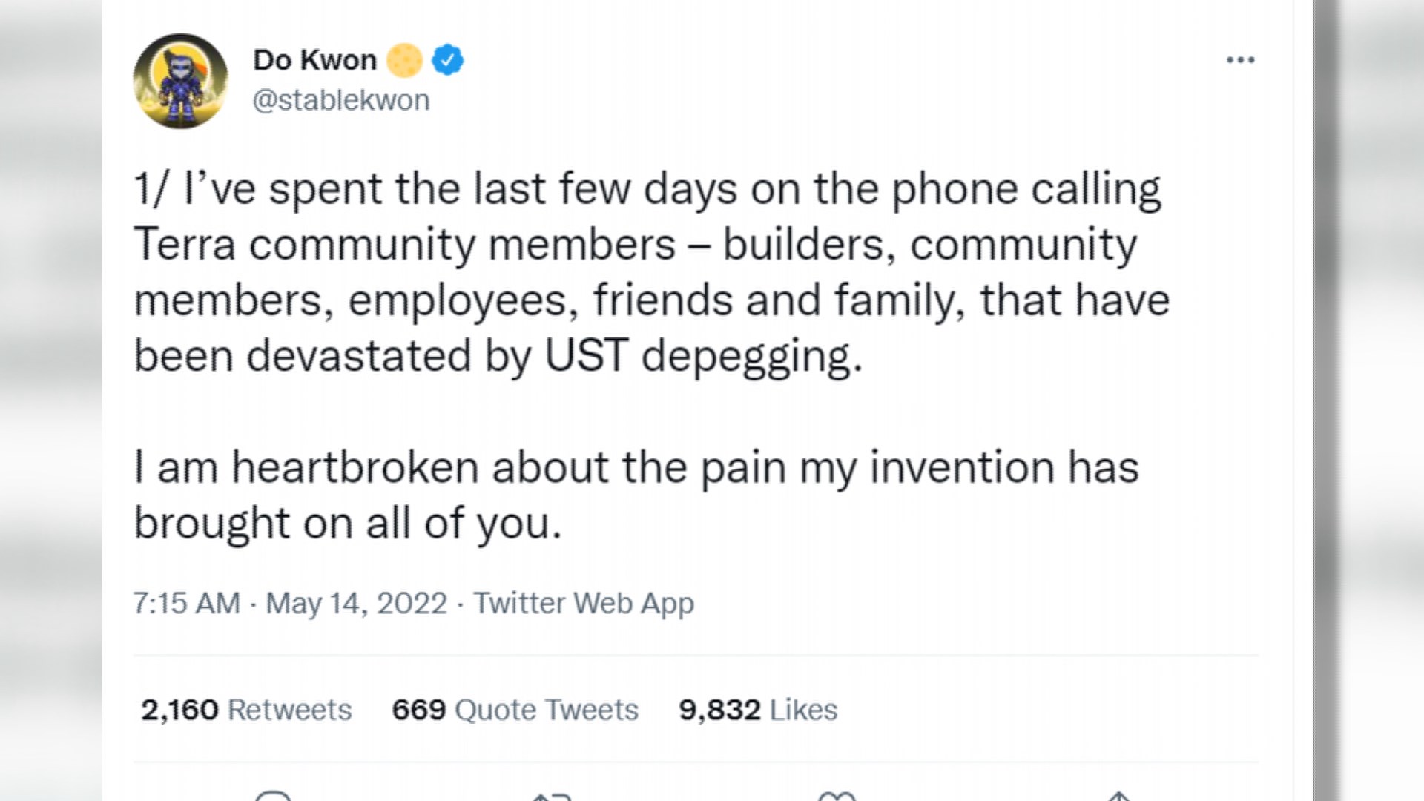View the 2,160 Retweets list

tap(246, 710)
